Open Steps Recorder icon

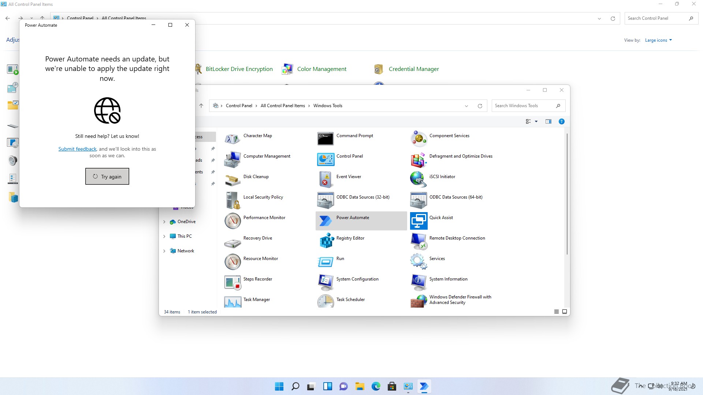tap(233, 282)
